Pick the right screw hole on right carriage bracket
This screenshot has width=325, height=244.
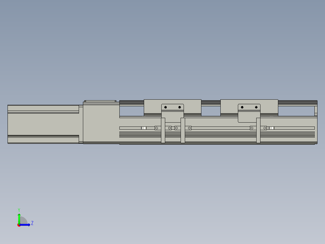[256, 107]
